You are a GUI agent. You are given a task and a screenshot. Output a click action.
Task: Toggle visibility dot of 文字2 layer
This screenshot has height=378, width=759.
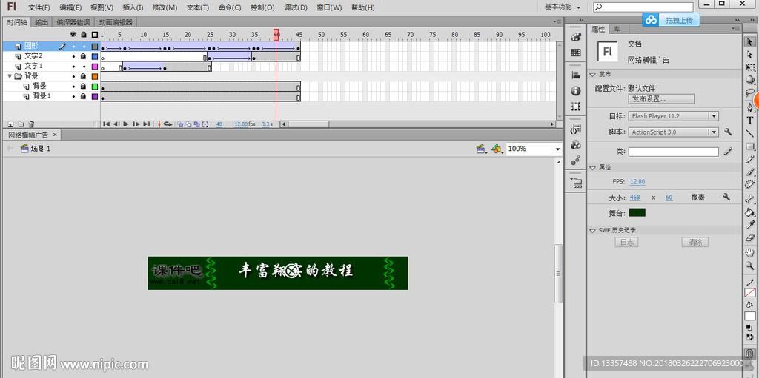pos(73,56)
